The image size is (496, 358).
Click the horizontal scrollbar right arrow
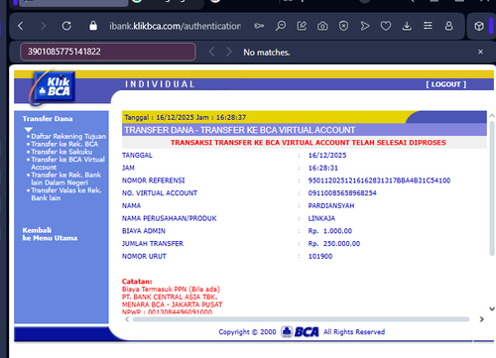point(482,319)
